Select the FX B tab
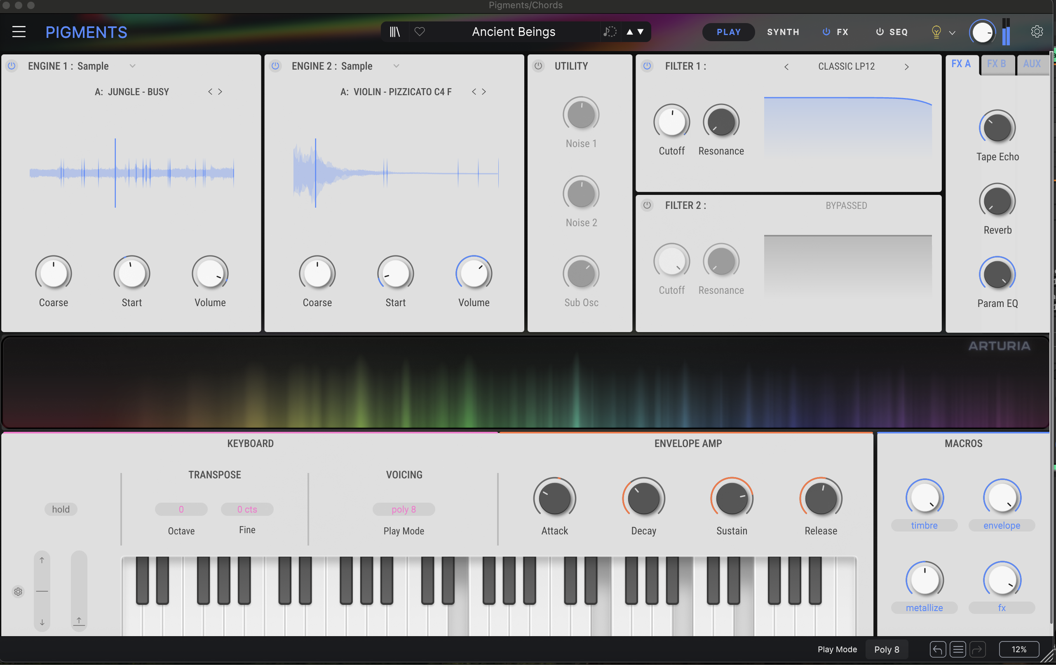 point(997,64)
